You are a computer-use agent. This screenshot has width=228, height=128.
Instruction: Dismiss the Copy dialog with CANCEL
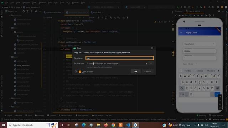point(148,71)
